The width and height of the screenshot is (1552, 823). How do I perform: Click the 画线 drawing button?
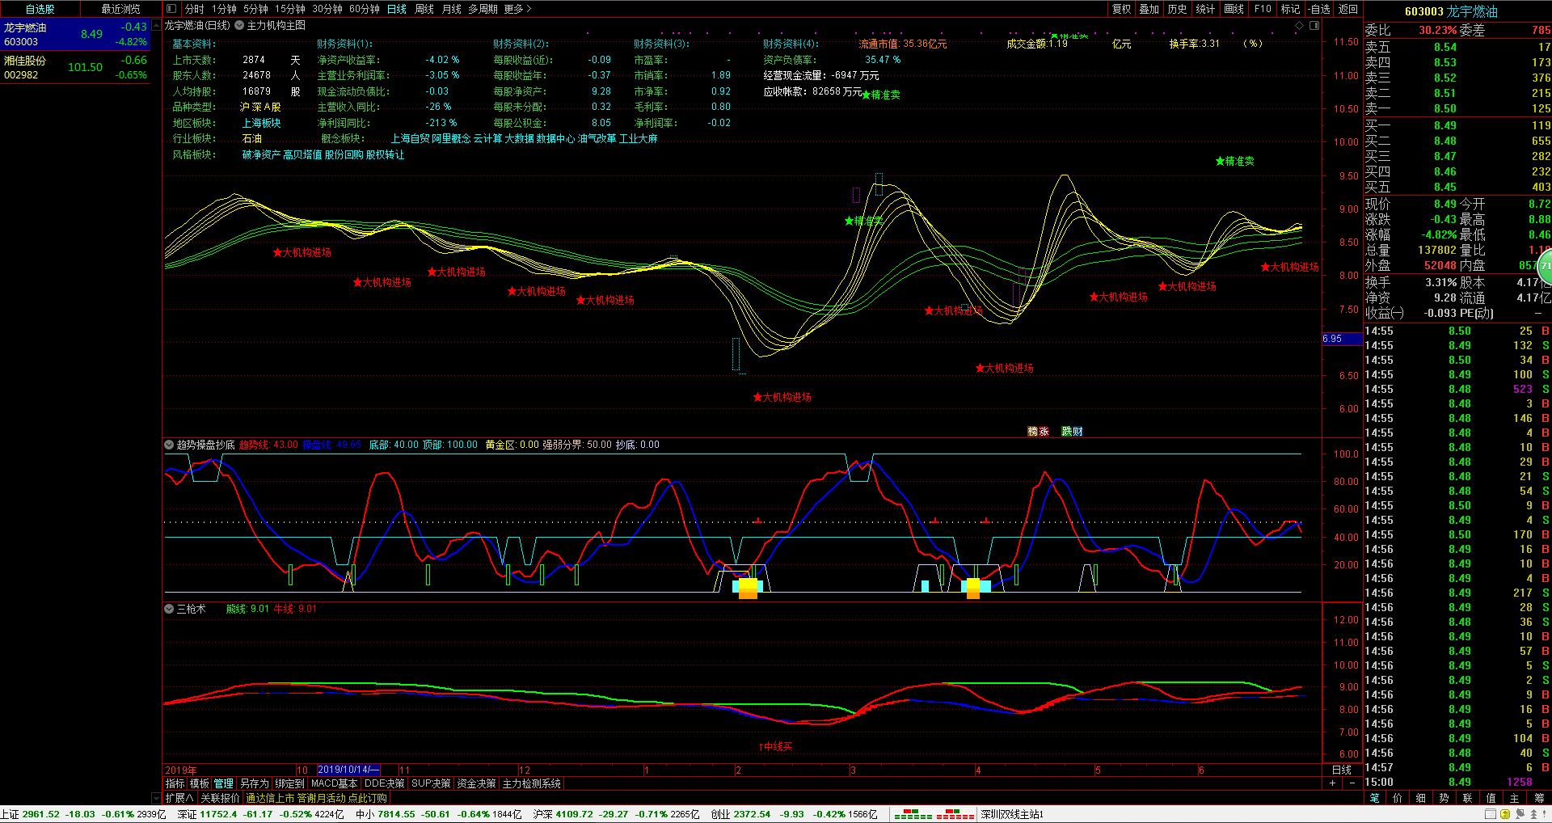point(1234,9)
